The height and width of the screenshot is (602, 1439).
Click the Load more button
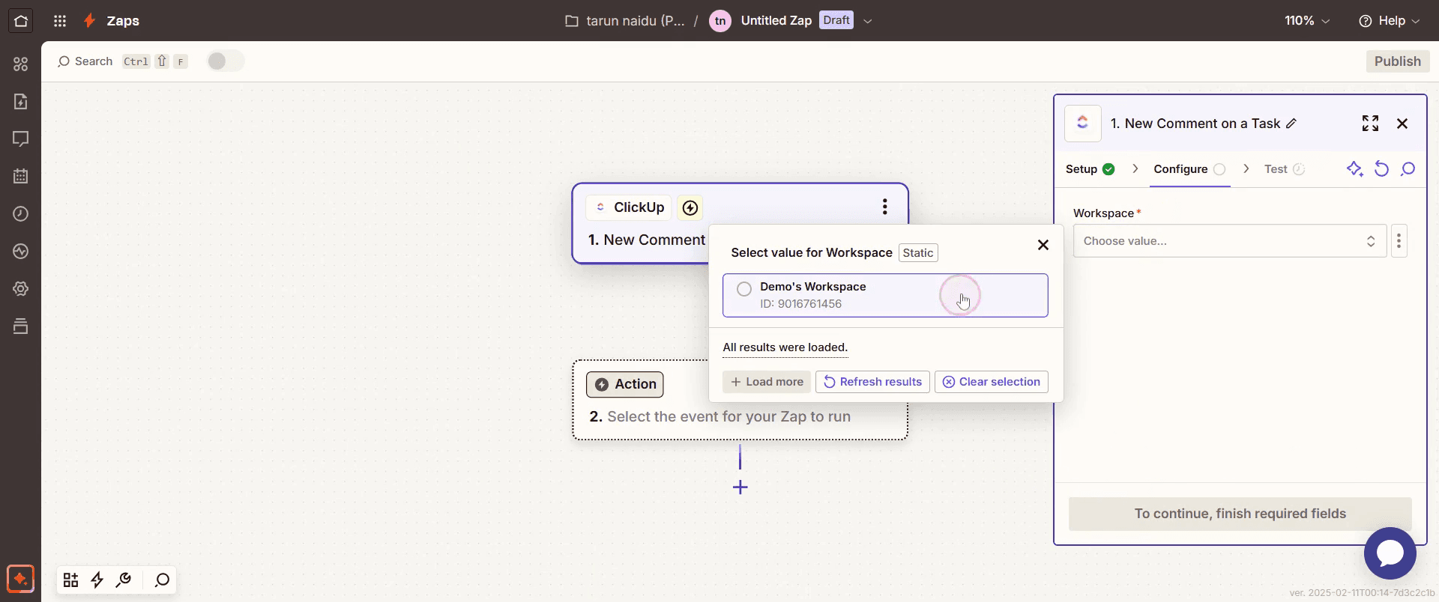coord(767,382)
